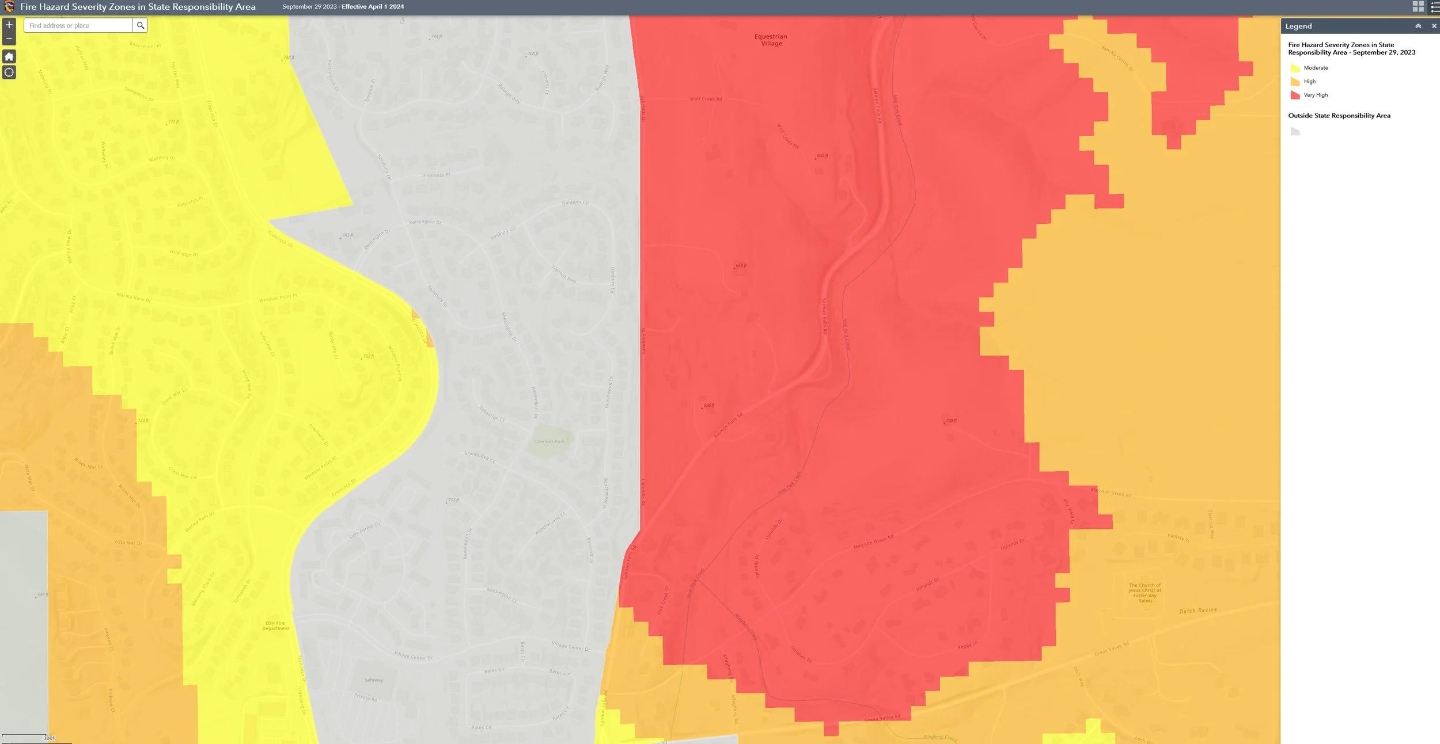
Task: Reset map to default home extent
Action: pos(9,56)
